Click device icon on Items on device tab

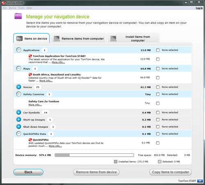19,39
